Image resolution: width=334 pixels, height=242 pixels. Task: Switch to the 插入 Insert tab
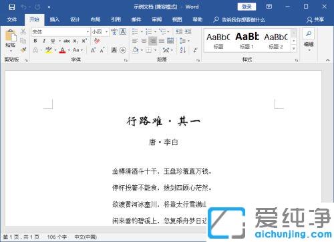(55, 19)
